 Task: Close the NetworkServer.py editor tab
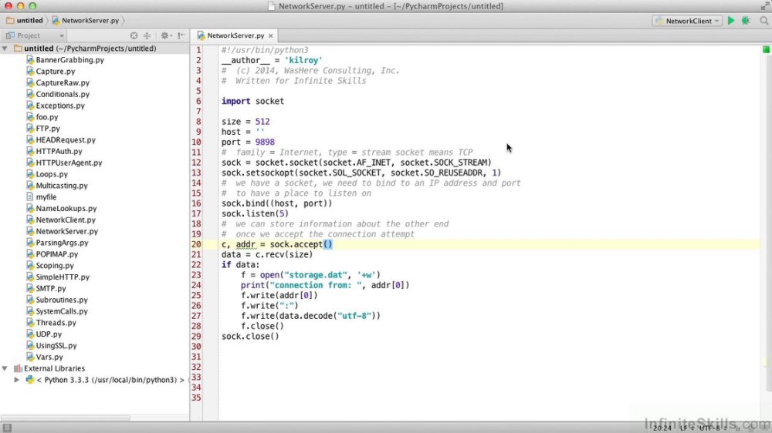coord(271,35)
